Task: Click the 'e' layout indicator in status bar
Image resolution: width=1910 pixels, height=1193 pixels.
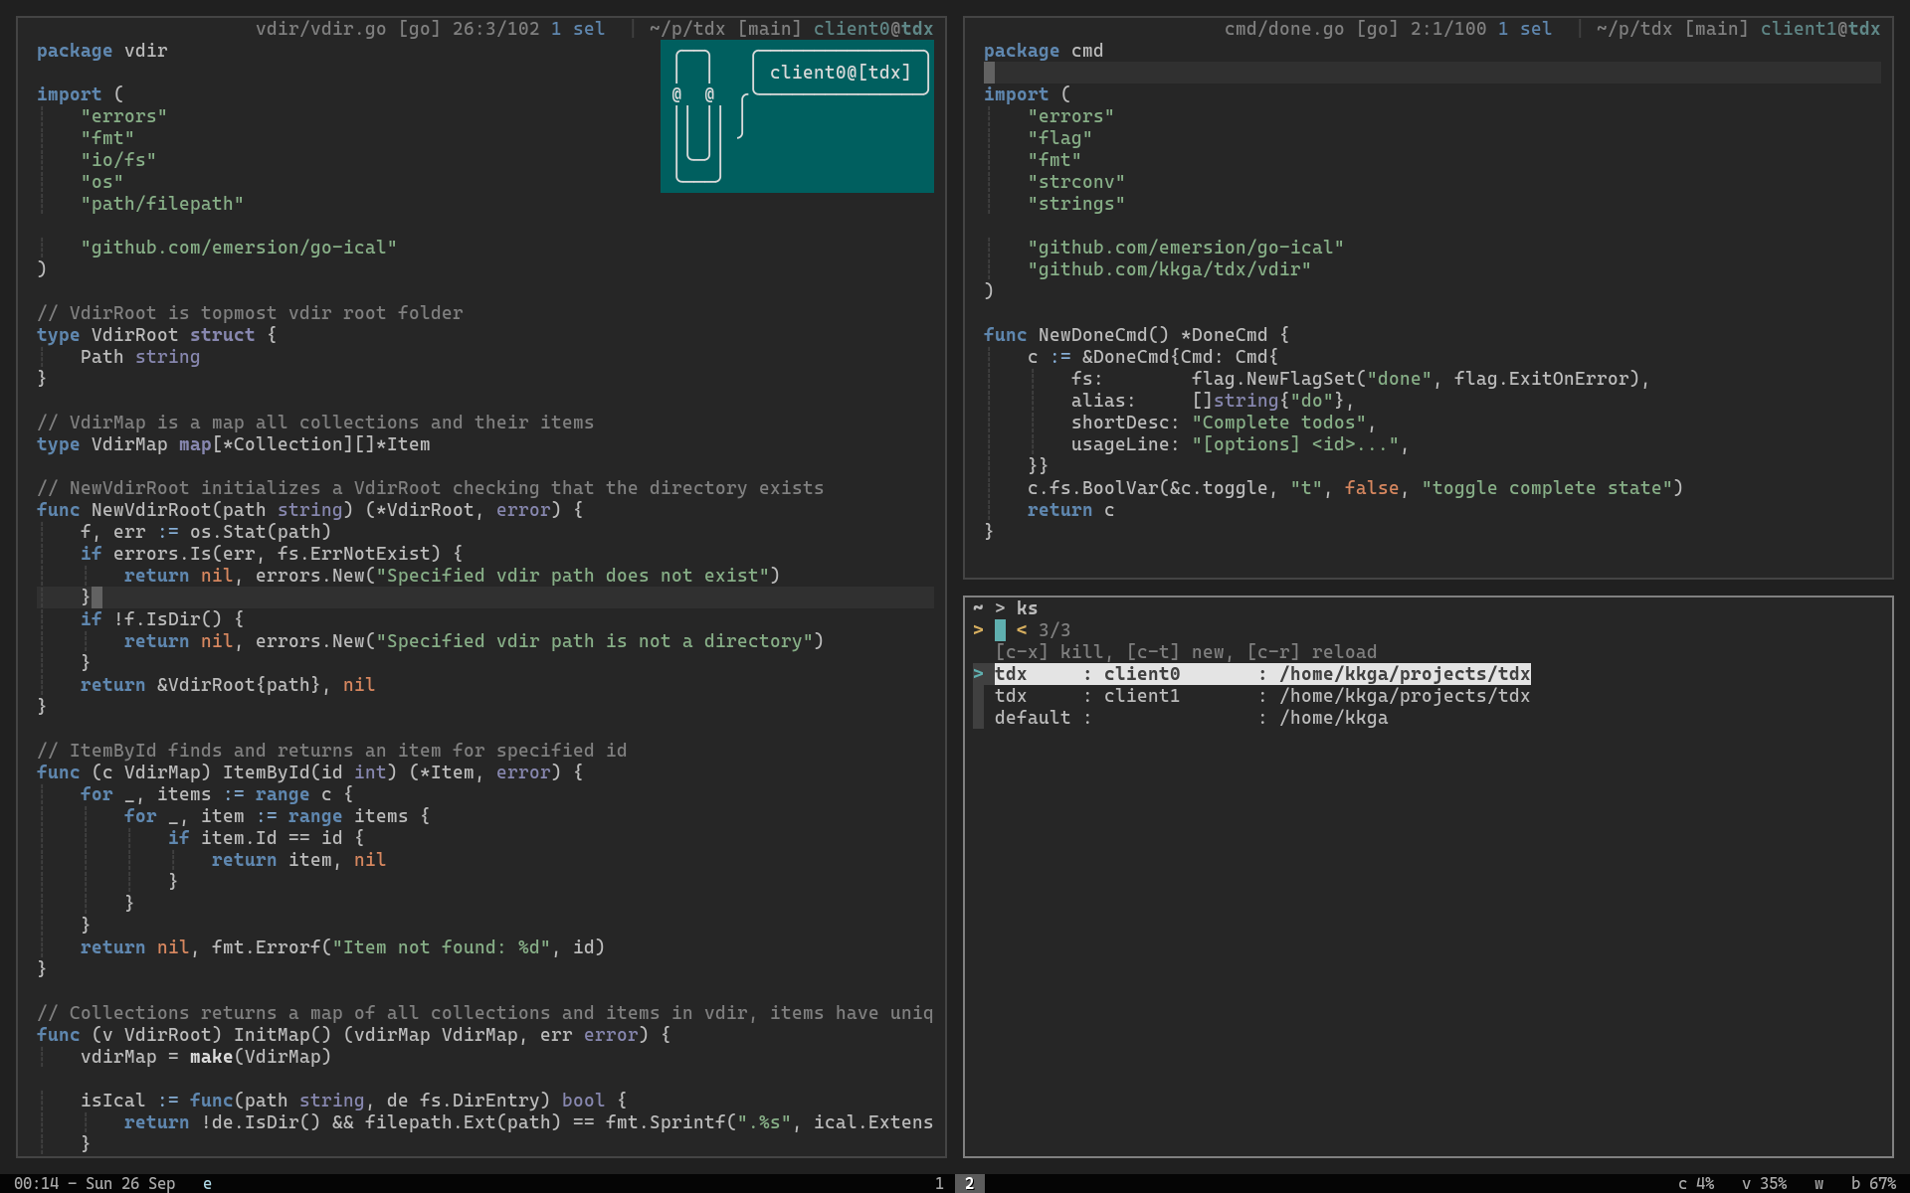Action: (207, 1183)
